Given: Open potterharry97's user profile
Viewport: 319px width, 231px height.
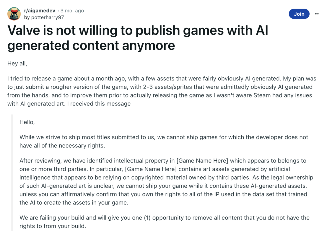Looking at the screenshot, I should click(x=47, y=17).
